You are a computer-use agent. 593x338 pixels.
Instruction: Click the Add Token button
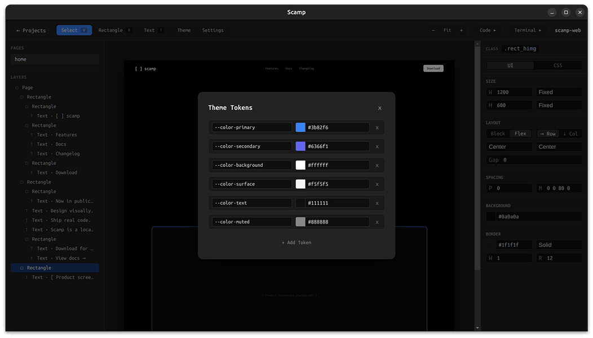click(296, 243)
